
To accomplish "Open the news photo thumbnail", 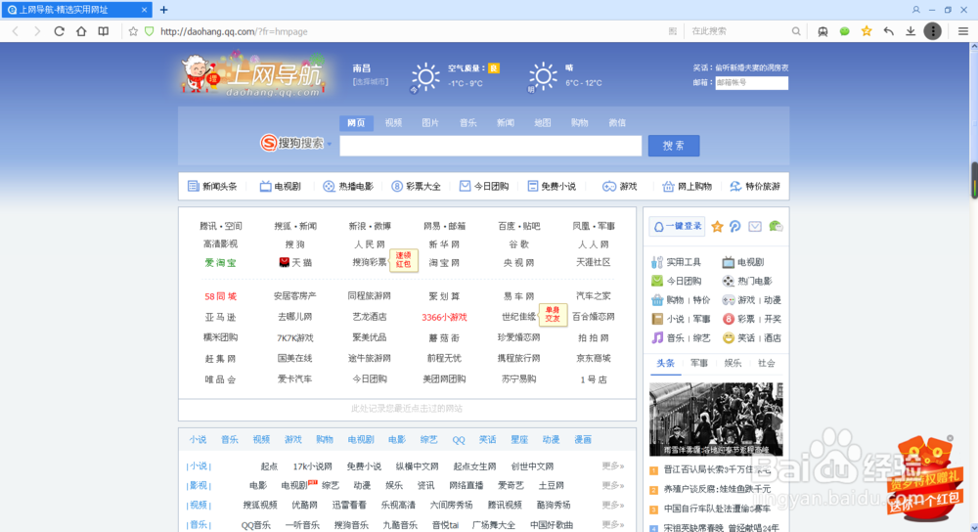I will coord(716,420).
